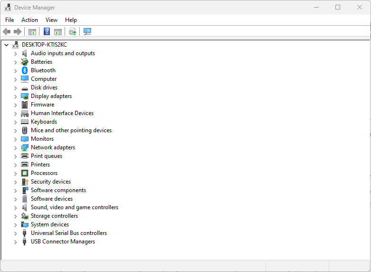This screenshot has height=272, width=371.
Task: Expand Sound, video and game controllers
Action: (x=15, y=207)
